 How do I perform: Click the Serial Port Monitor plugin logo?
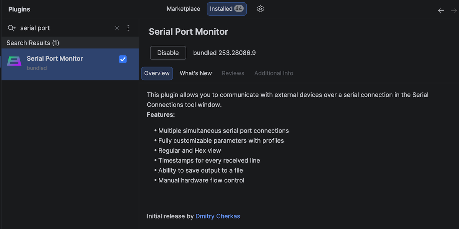click(14, 61)
